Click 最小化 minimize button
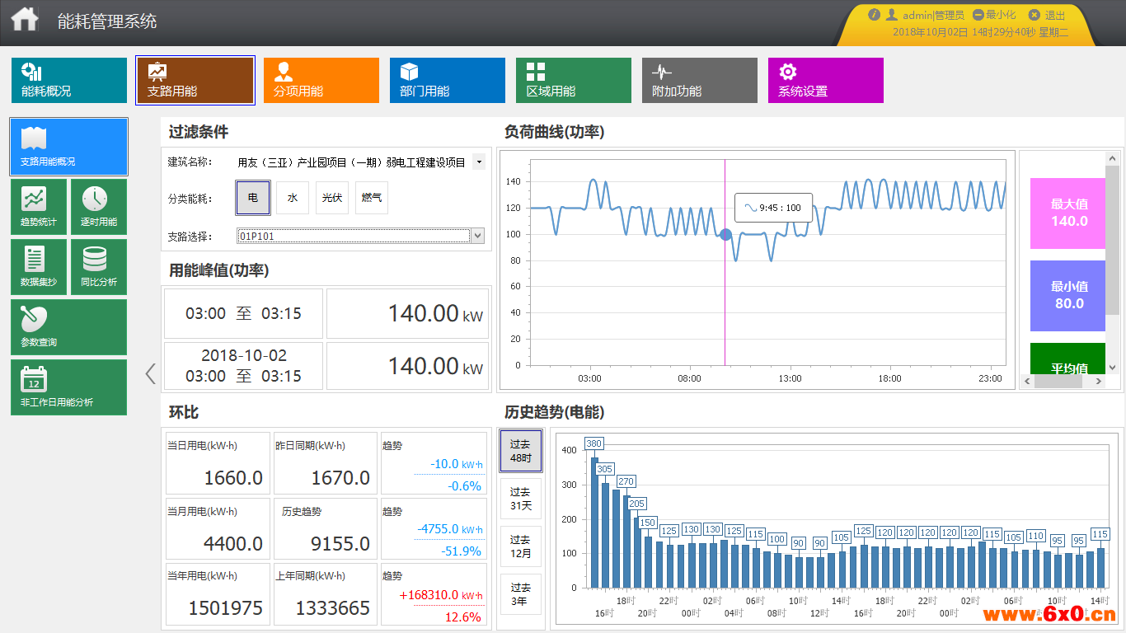Image resolution: width=1126 pixels, height=633 pixels. 994,15
